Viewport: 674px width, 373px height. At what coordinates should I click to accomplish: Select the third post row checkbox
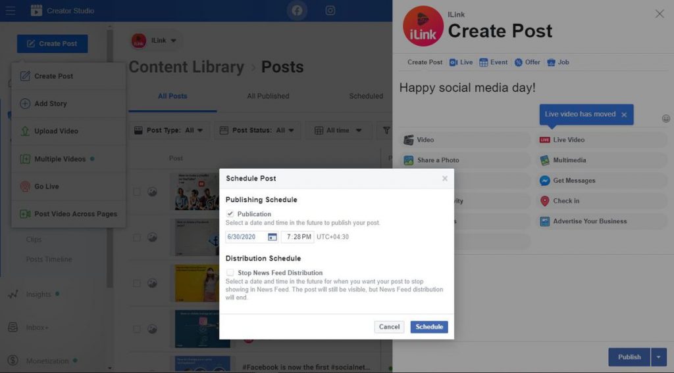point(137,284)
